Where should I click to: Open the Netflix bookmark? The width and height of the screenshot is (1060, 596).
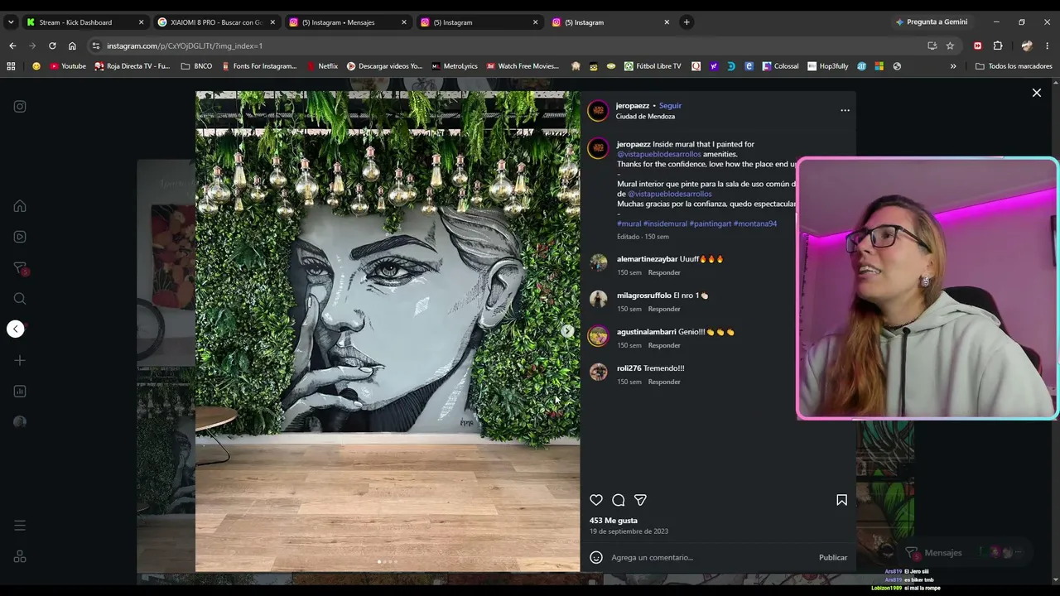322,66
